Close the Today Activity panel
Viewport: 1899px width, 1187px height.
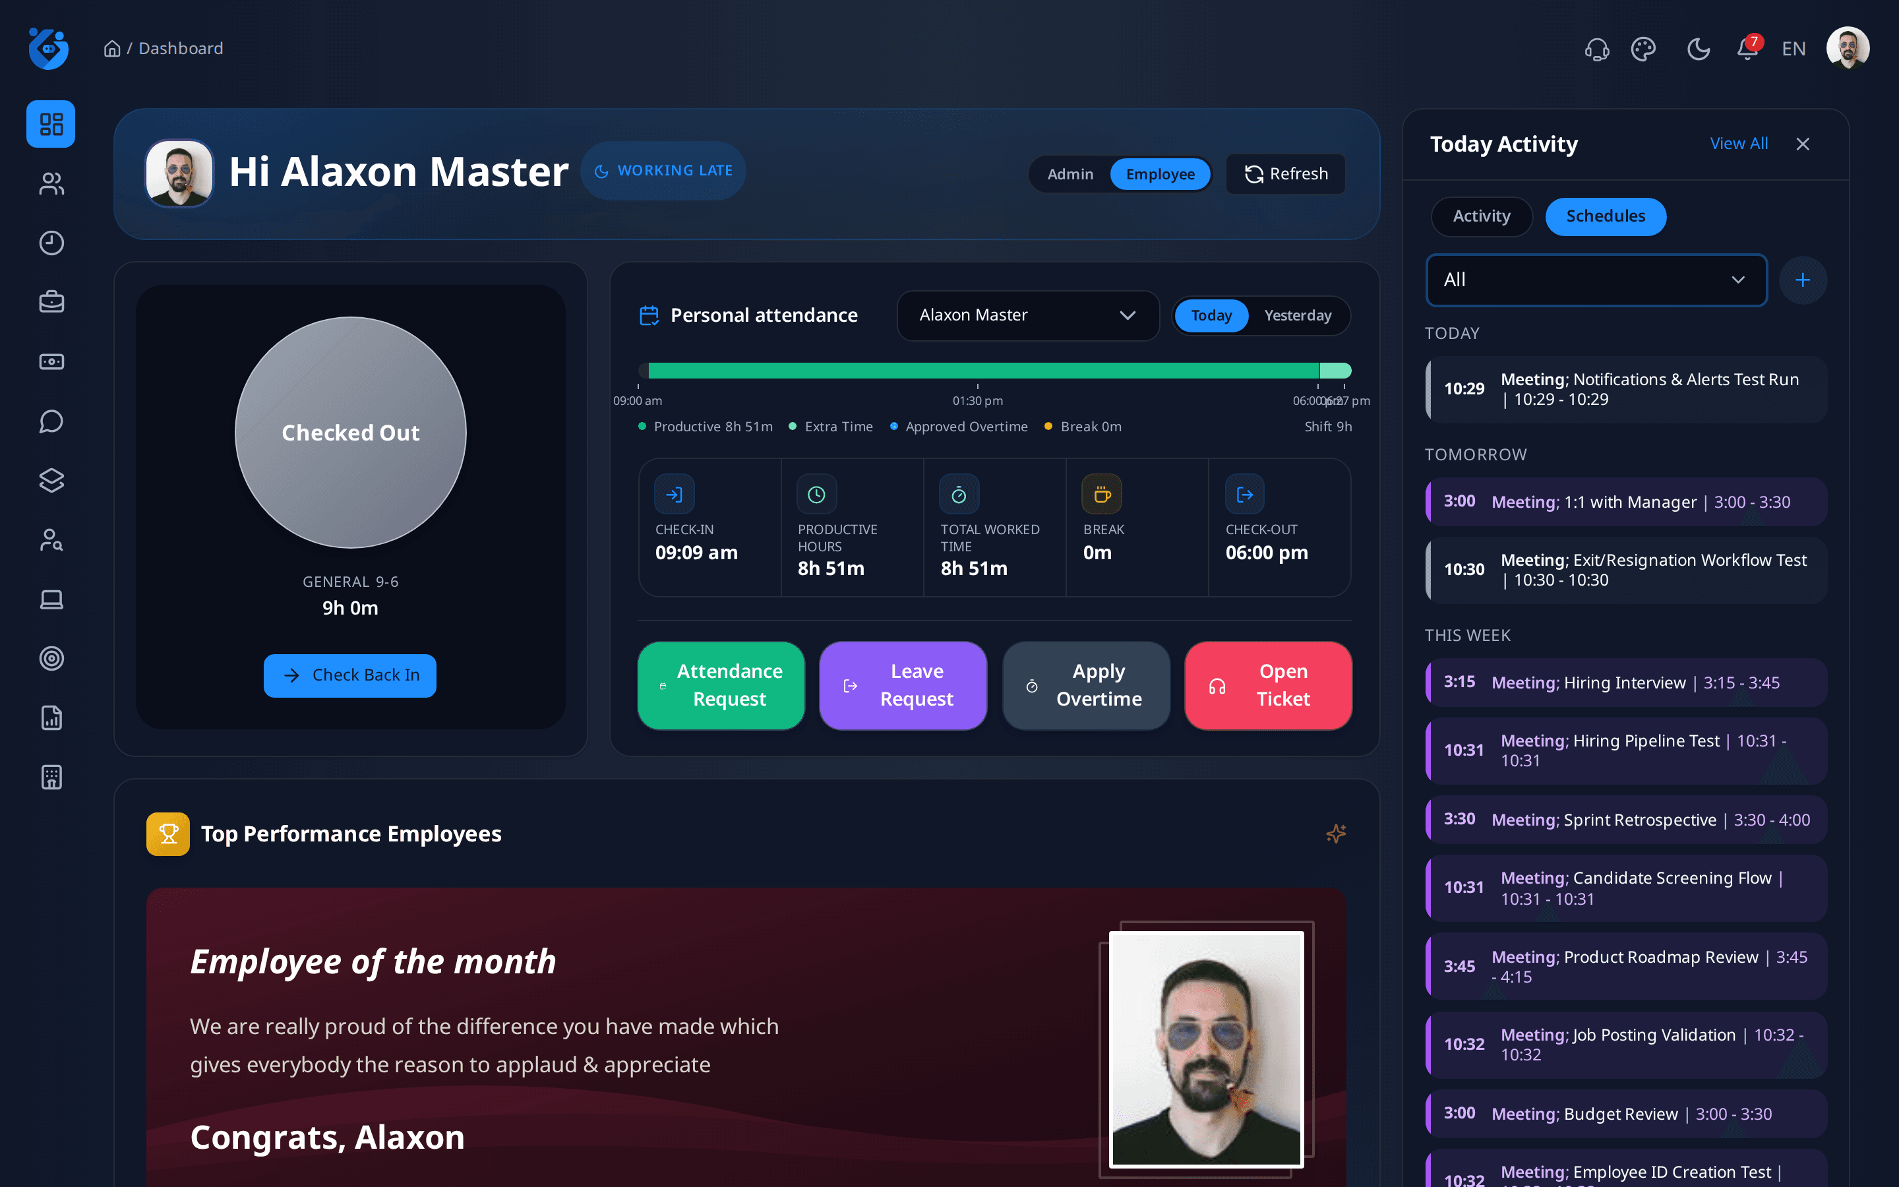pyautogui.click(x=1803, y=144)
